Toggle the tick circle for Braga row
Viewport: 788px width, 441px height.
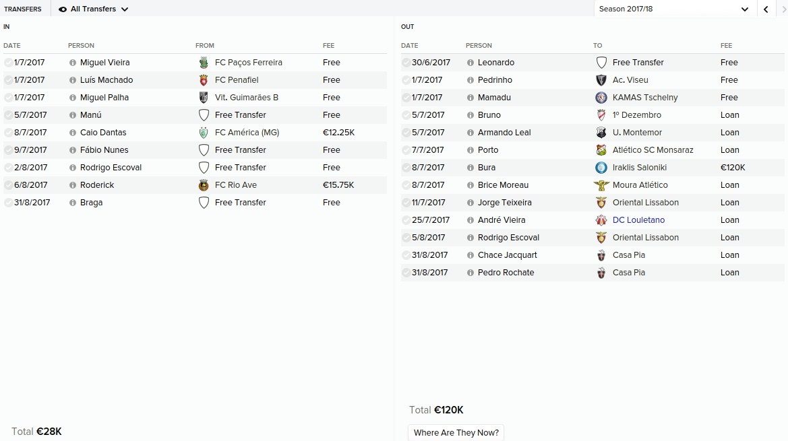tap(9, 203)
